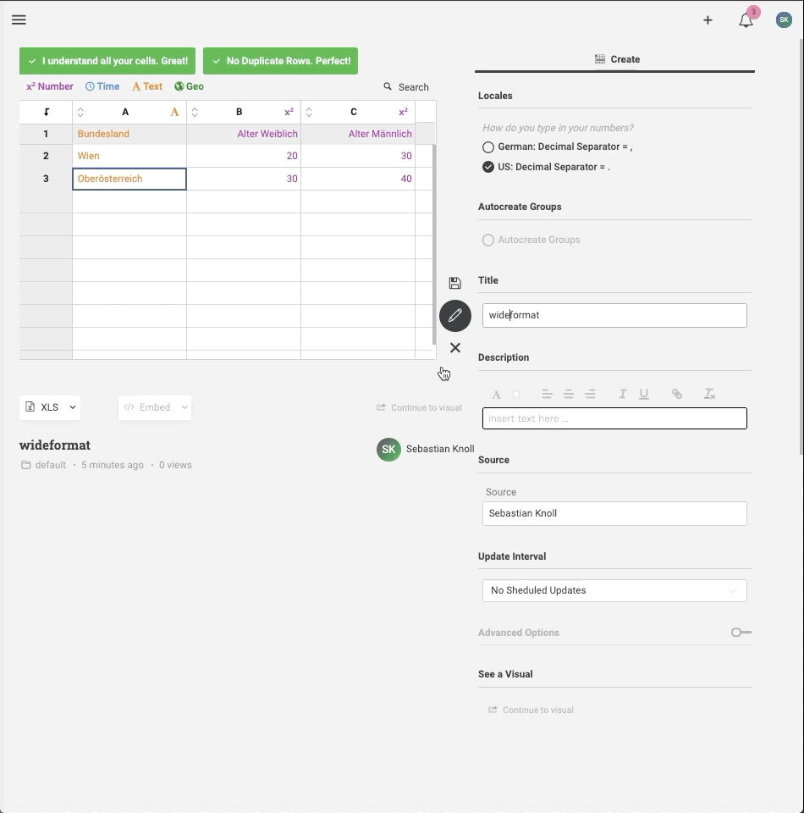Click the align left icon
The width and height of the screenshot is (804, 813).
(547, 394)
